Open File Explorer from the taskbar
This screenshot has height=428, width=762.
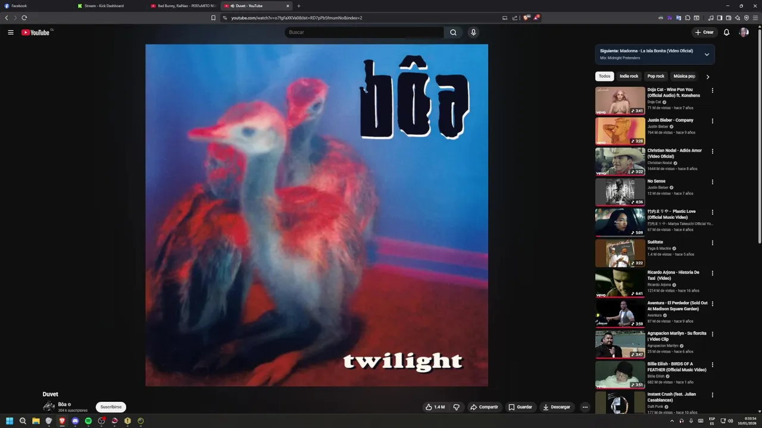pos(36,421)
